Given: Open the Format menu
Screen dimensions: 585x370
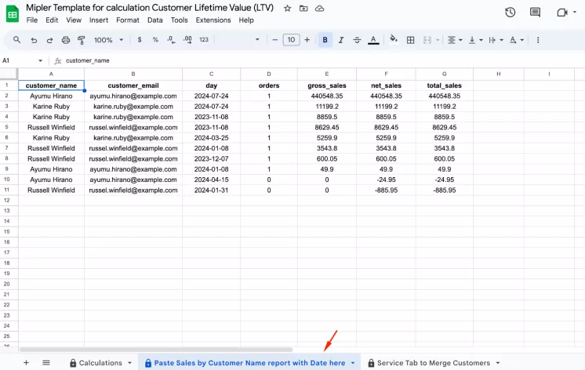Looking at the screenshot, I should (x=128, y=20).
